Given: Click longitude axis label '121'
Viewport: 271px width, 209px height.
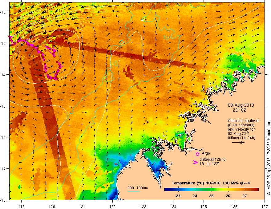Looking at the screenshot, I should coord(82,207).
